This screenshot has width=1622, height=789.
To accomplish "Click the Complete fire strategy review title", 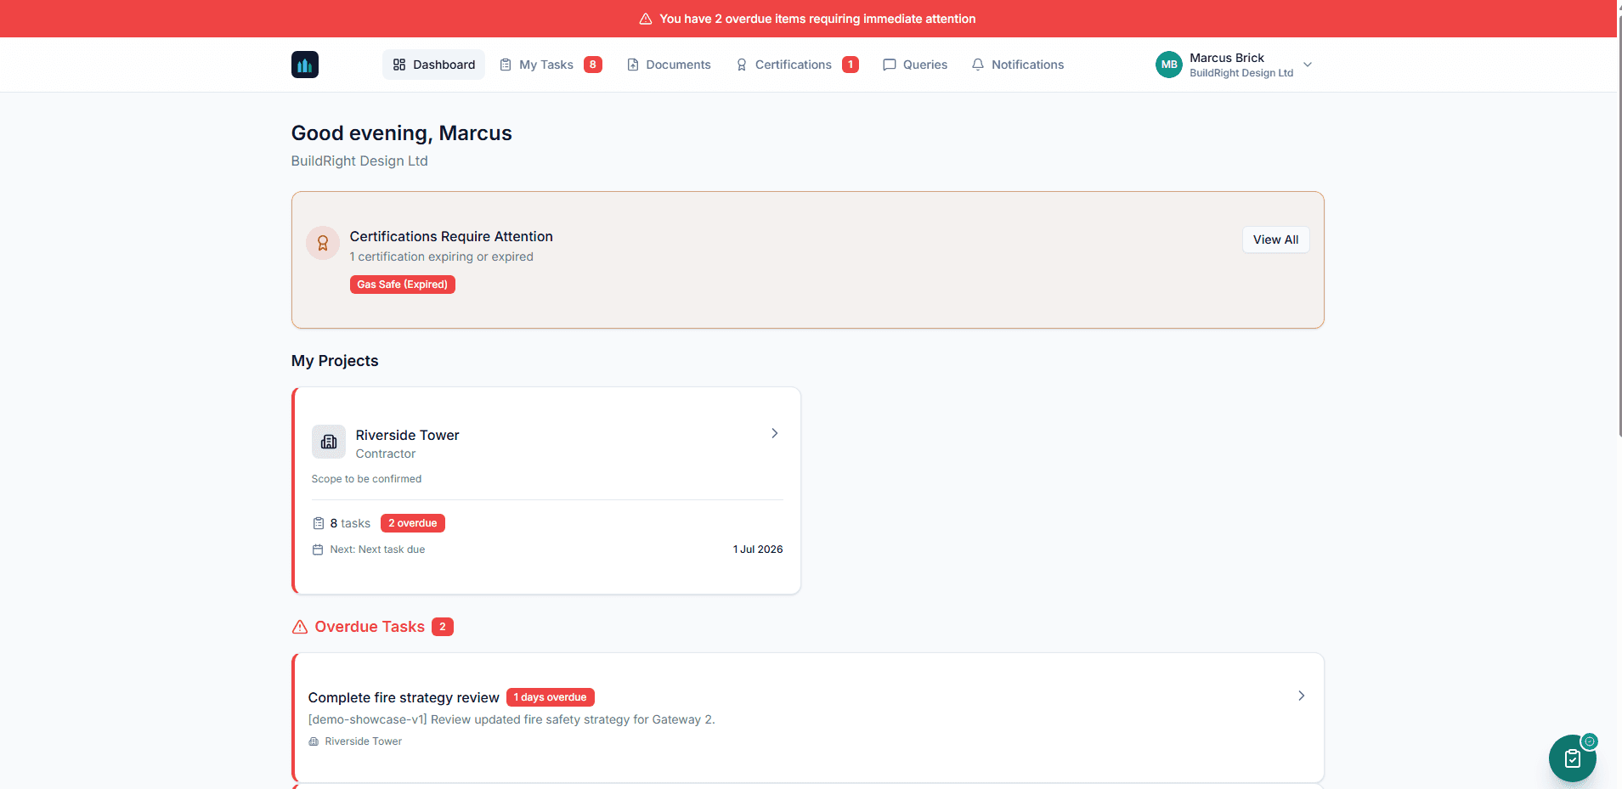I will pyautogui.click(x=404, y=697).
